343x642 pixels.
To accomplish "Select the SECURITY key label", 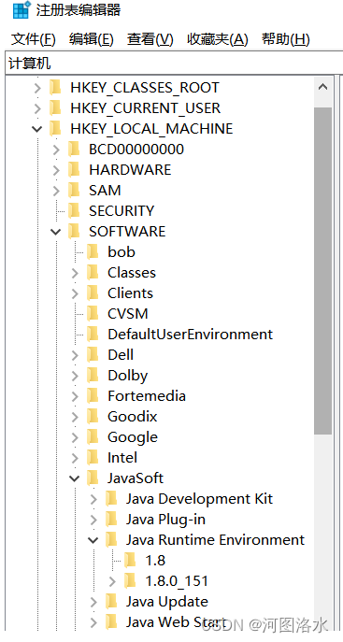I will [121, 211].
